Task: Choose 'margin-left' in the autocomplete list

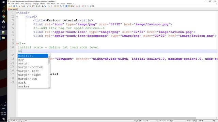Action: point(33,71)
